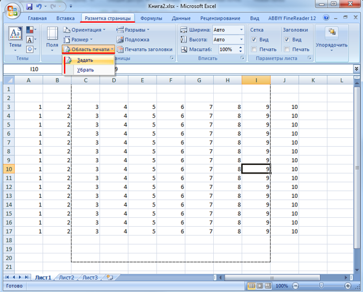Image resolution: width=363 pixels, height=292 pixels.
Task: Go to first sheet navigation arrow
Action: tap(7, 277)
